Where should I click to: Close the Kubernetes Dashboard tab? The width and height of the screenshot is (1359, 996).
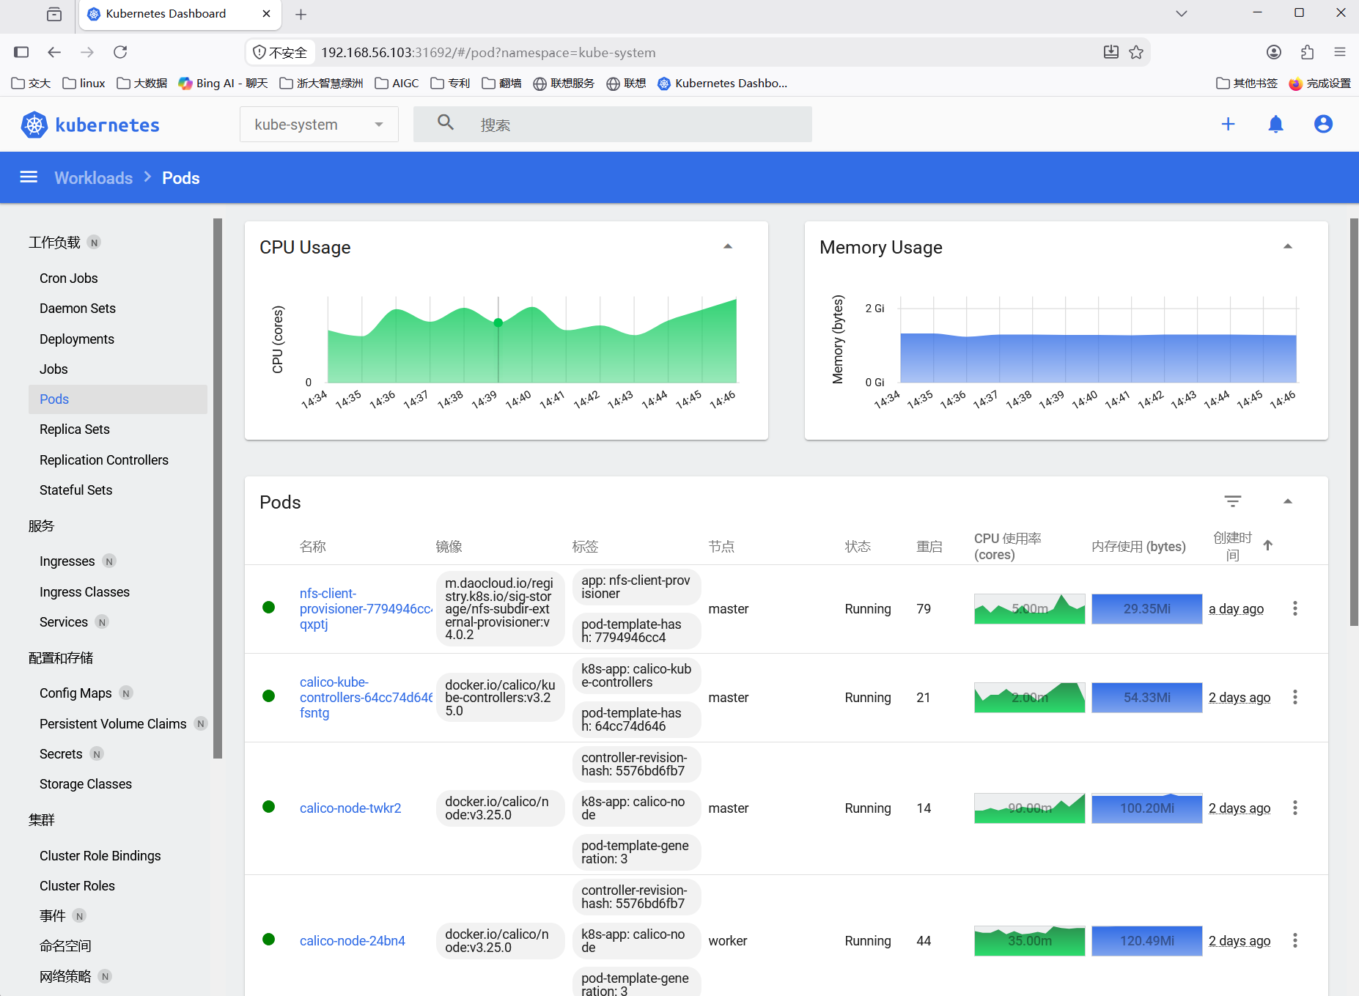[266, 14]
